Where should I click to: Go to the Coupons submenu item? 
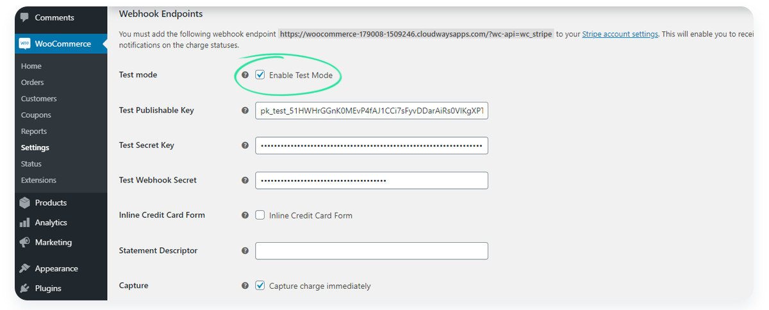tap(36, 115)
